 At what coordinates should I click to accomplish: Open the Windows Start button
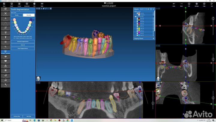(2, 120)
